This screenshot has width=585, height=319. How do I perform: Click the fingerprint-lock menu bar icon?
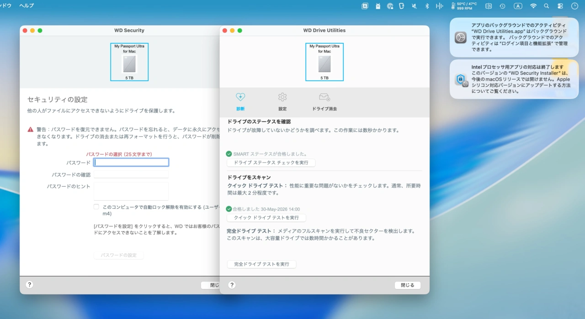(390, 6)
